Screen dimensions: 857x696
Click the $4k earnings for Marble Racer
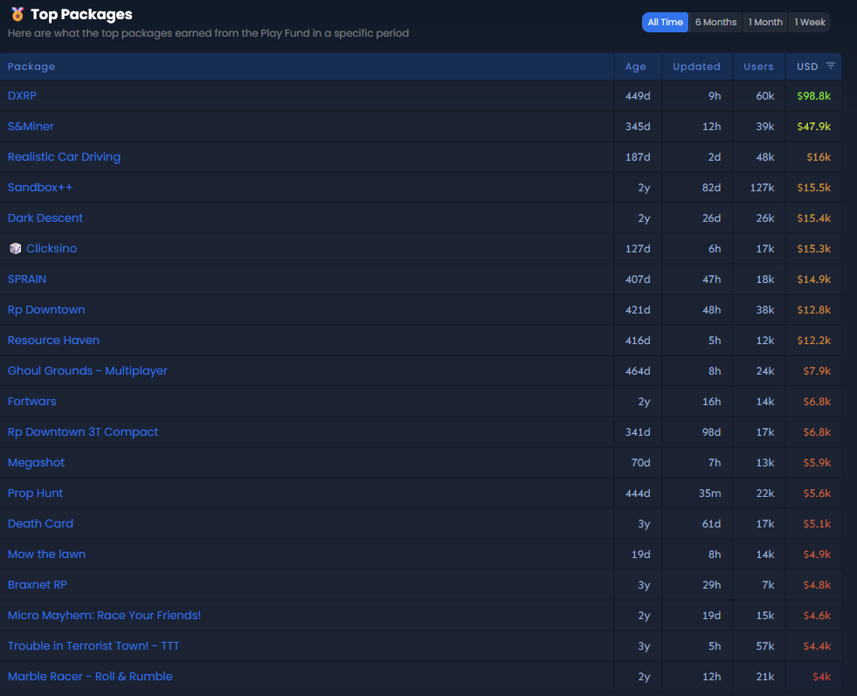[x=821, y=677]
